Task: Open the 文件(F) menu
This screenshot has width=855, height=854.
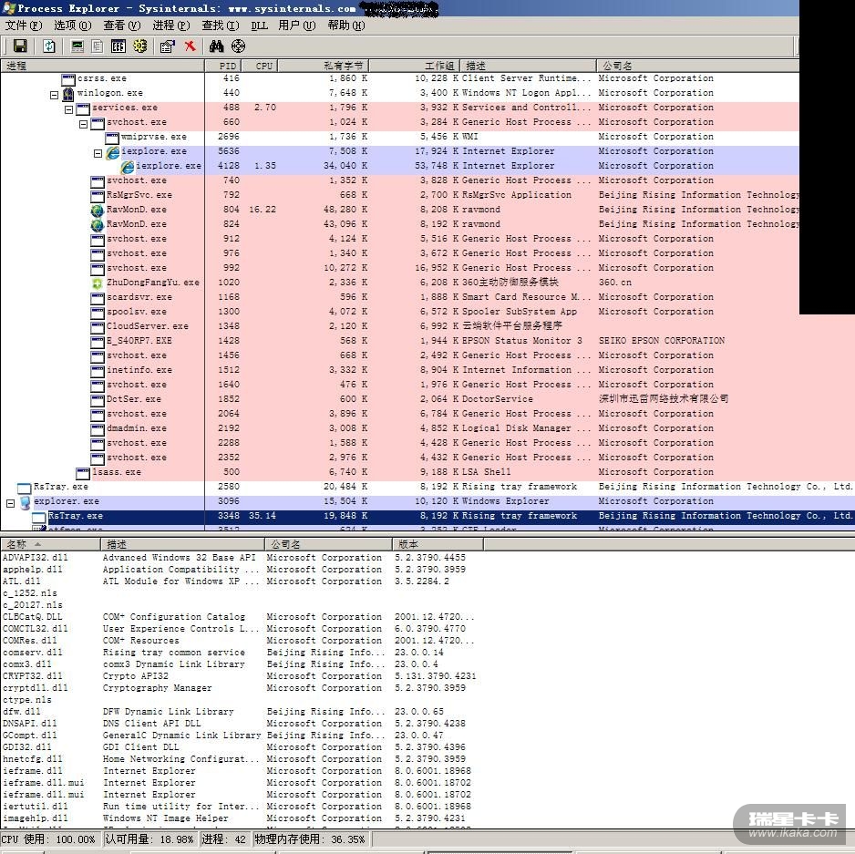Action: tap(24, 26)
